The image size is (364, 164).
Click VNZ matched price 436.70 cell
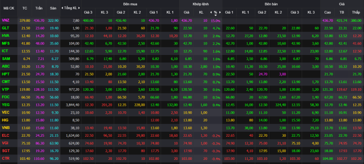click(187, 20)
